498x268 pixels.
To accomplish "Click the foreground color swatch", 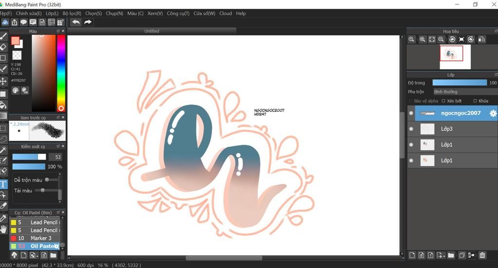I will pos(15,41).
